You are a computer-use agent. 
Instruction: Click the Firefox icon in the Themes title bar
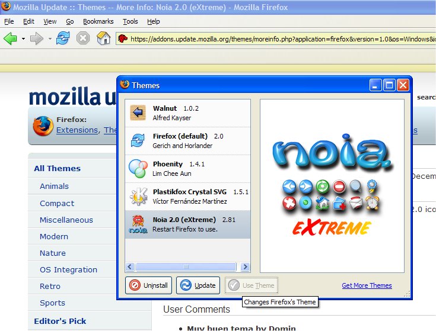click(x=125, y=85)
